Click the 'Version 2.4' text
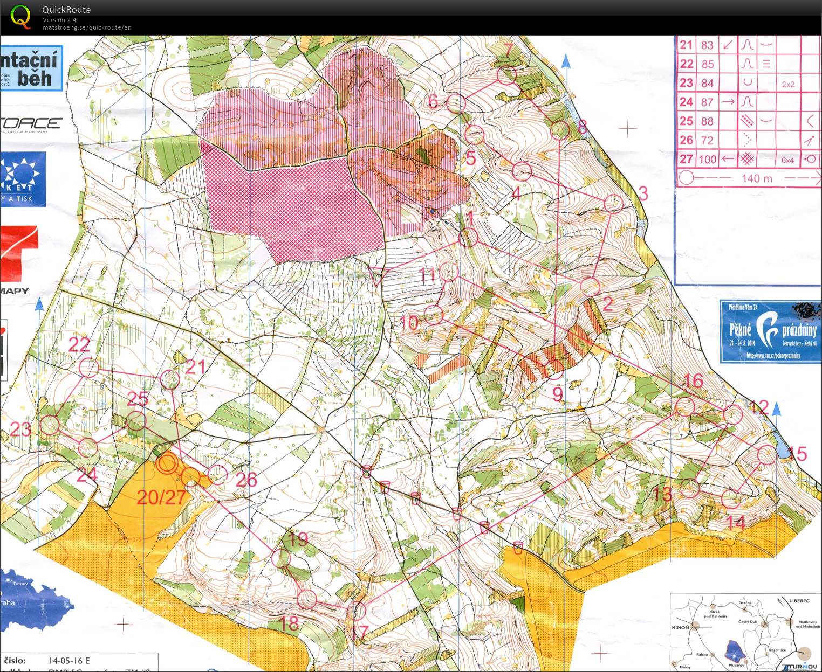The width and height of the screenshot is (822, 672). click(x=59, y=20)
